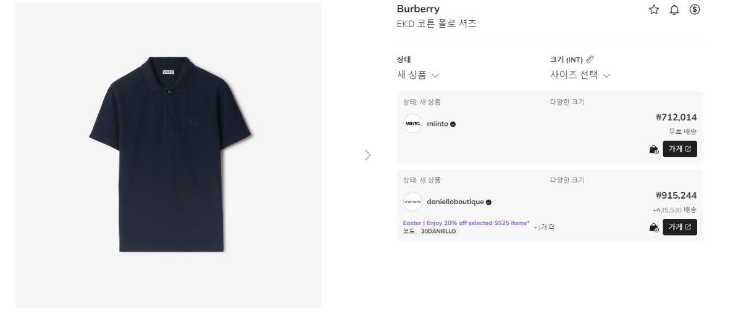
Task: Open the 상태 '새 상품' dropdown
Action: (x=418, y=75)
